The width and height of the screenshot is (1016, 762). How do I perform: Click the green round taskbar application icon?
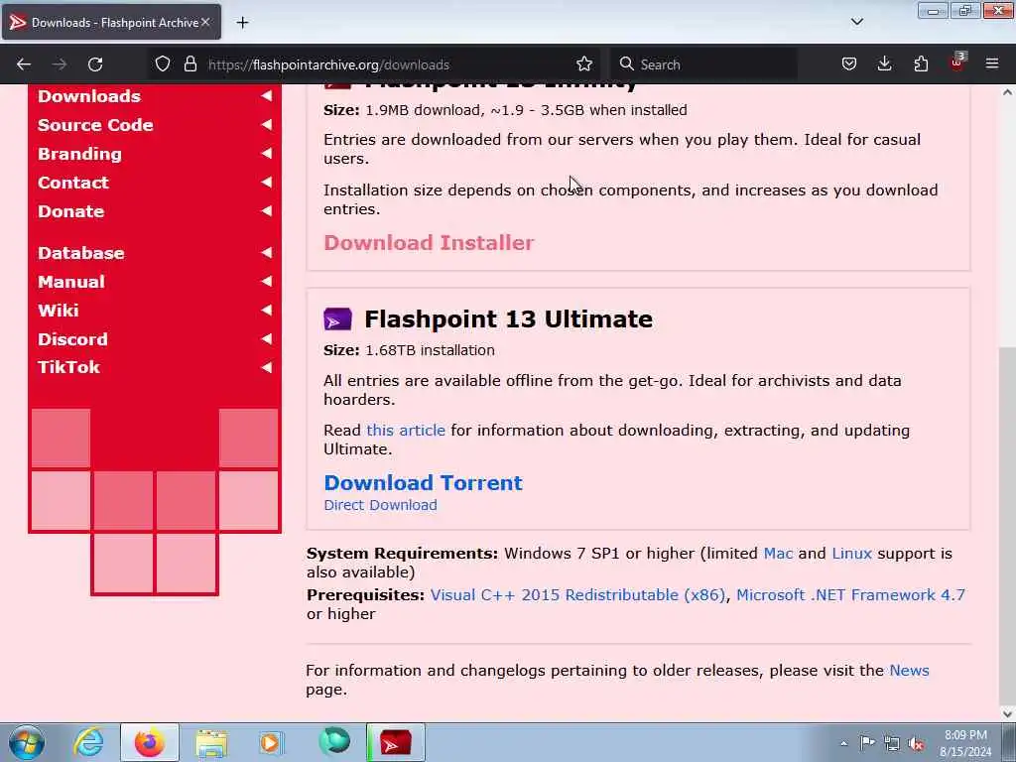(x=334, y=741)
